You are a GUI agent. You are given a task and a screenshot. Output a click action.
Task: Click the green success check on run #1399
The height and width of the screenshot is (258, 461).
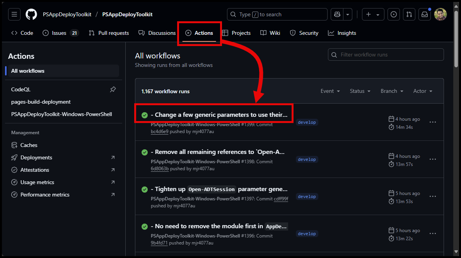145,114
